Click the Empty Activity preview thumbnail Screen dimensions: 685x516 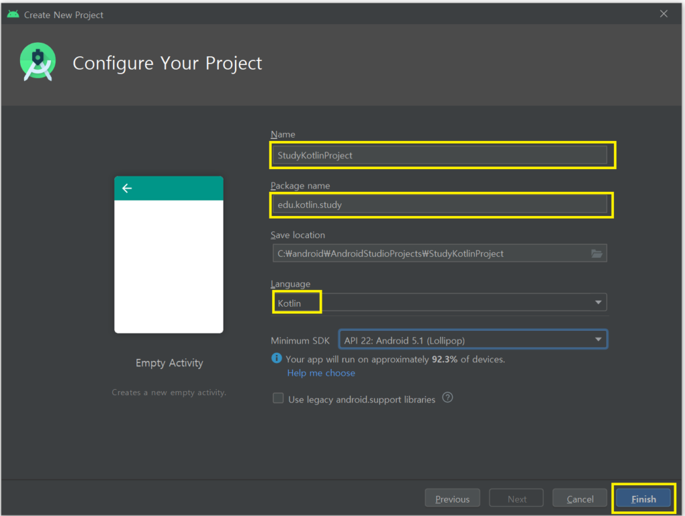click(169, 255)
